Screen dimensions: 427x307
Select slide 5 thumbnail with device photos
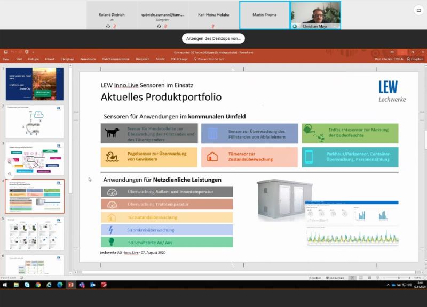[35, 233]
